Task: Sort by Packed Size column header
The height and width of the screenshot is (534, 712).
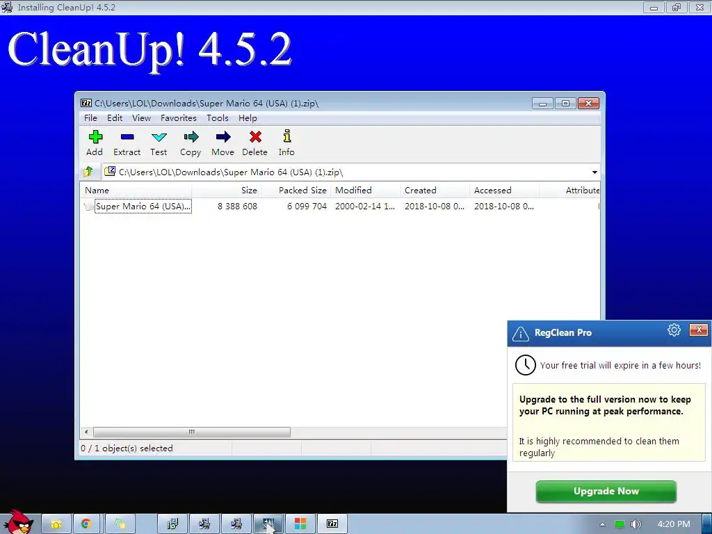Action: point(296,191)
